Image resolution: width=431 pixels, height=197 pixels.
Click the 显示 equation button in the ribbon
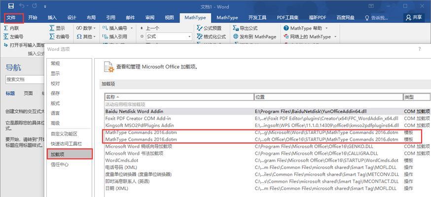57,28
